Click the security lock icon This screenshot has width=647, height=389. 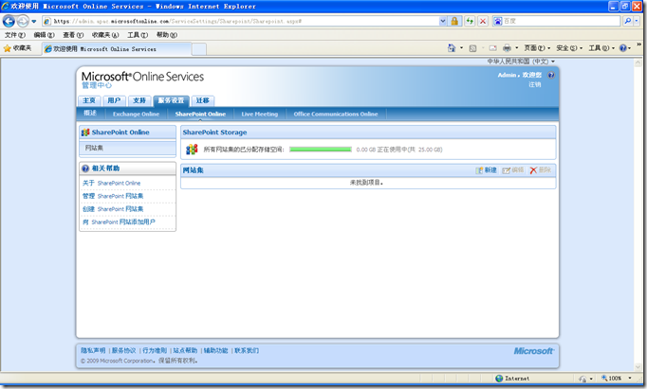pos(454,21)
